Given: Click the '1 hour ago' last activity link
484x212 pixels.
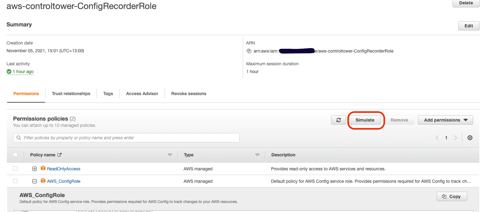Looking at the screenshot, I should click(x=23, y=71).
